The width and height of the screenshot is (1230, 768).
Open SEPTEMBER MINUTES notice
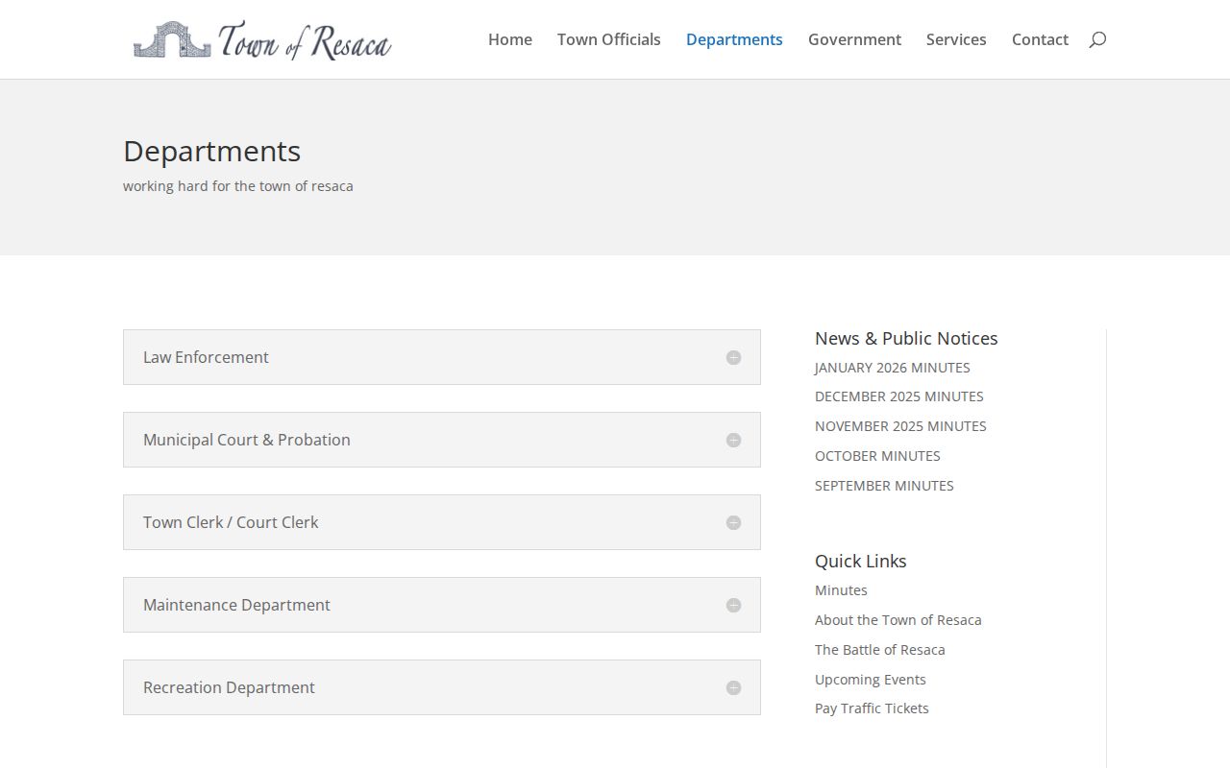tap(884, 486)
